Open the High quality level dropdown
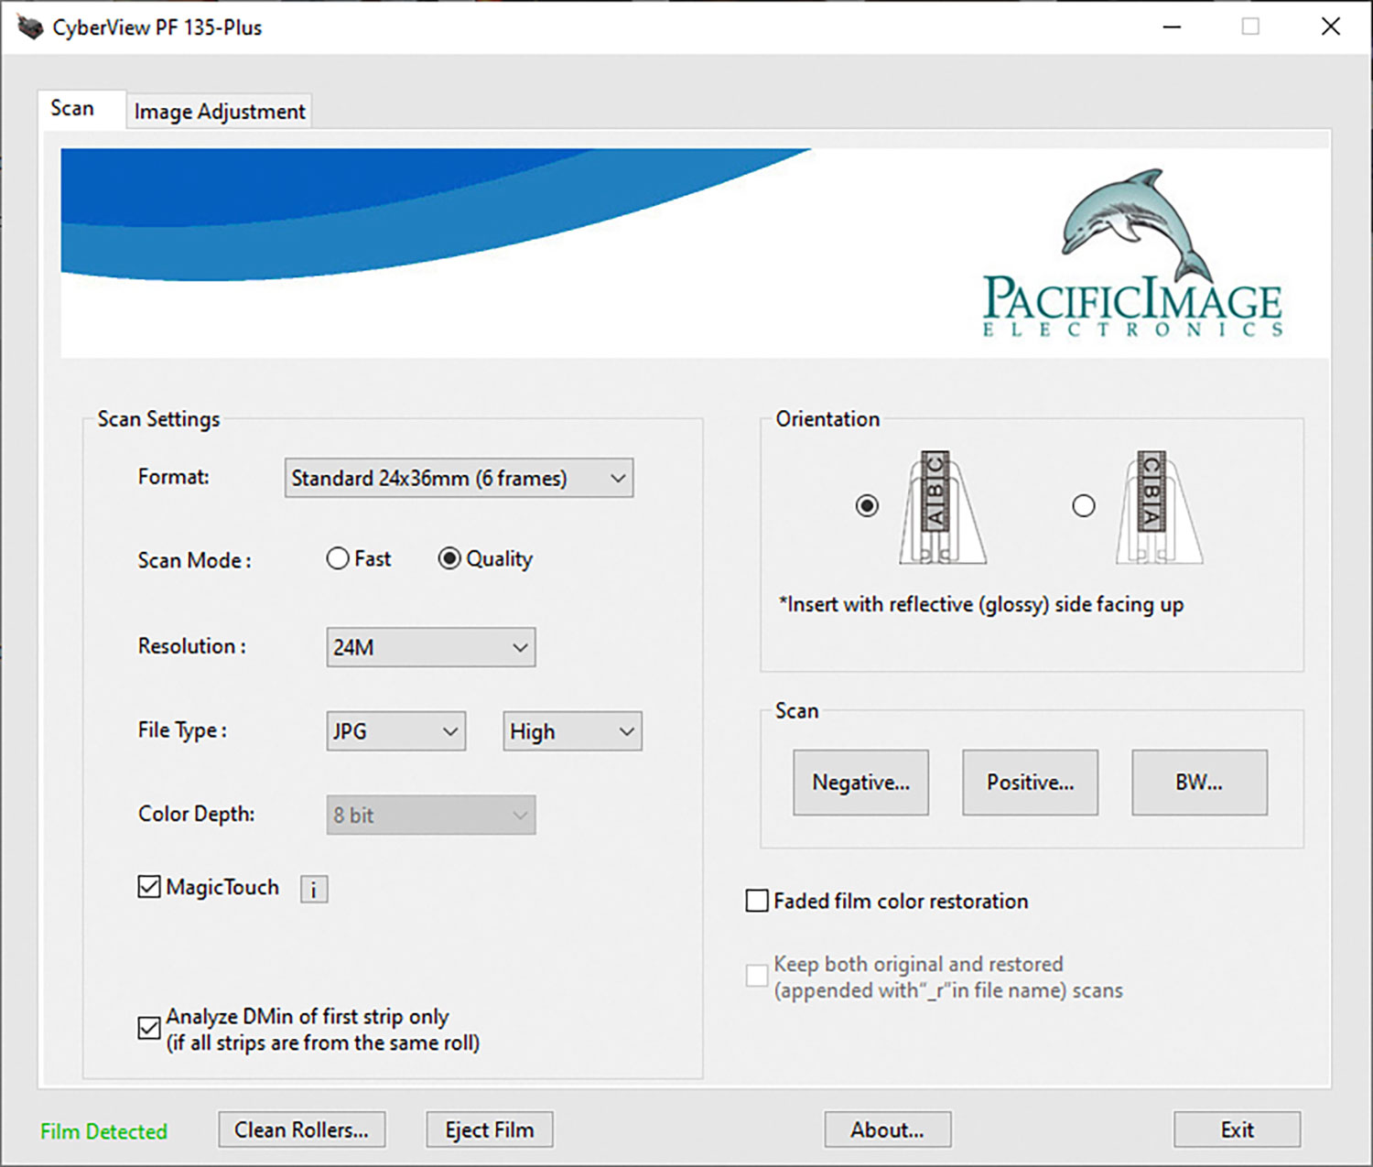1373x1167 pixels. pos(572,731)
